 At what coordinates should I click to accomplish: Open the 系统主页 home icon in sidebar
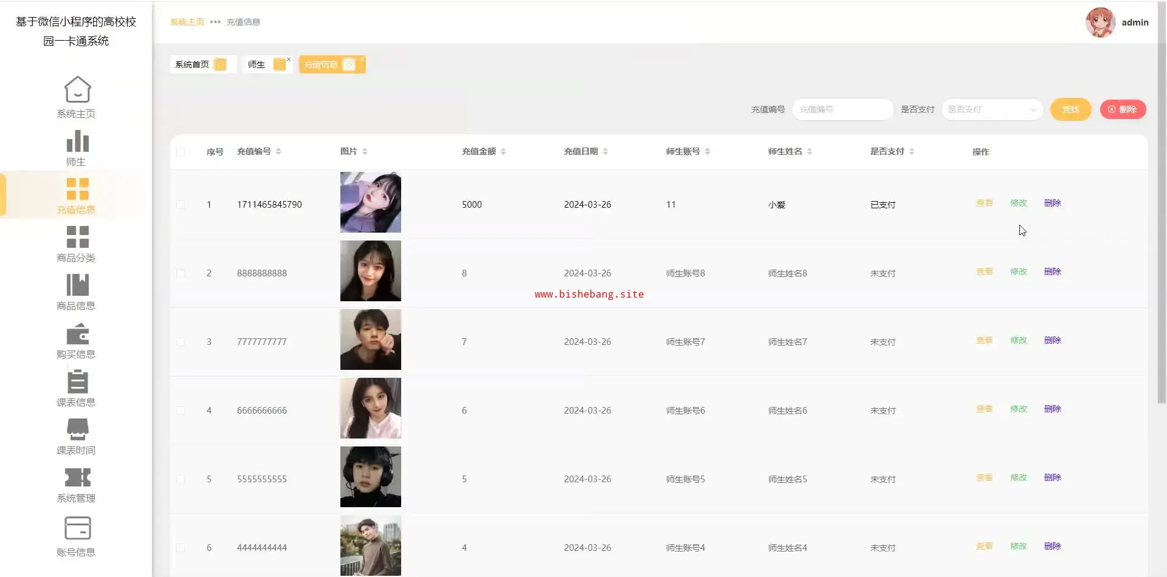tap(77, 90)
